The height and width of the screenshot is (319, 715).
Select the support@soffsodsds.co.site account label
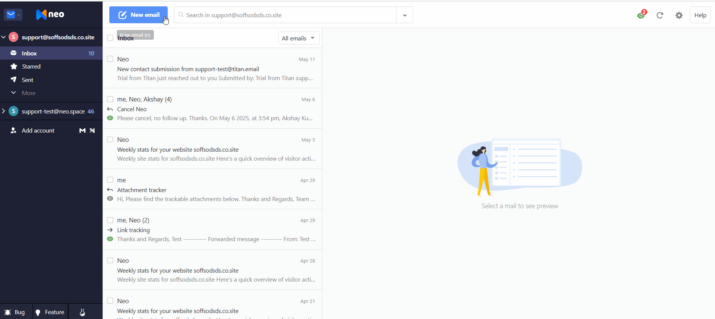coord(58,37)
